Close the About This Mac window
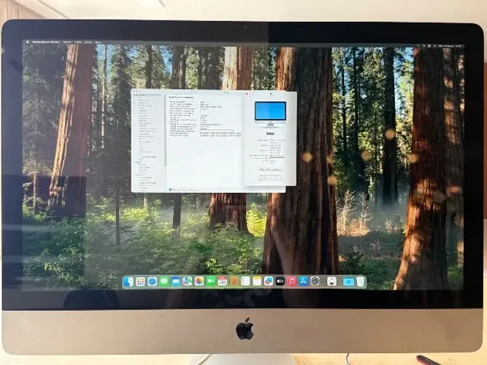 coord(247,94)
